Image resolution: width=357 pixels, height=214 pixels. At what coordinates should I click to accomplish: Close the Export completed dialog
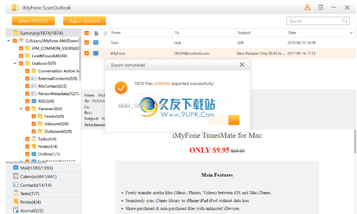click(x=242, y=65)
